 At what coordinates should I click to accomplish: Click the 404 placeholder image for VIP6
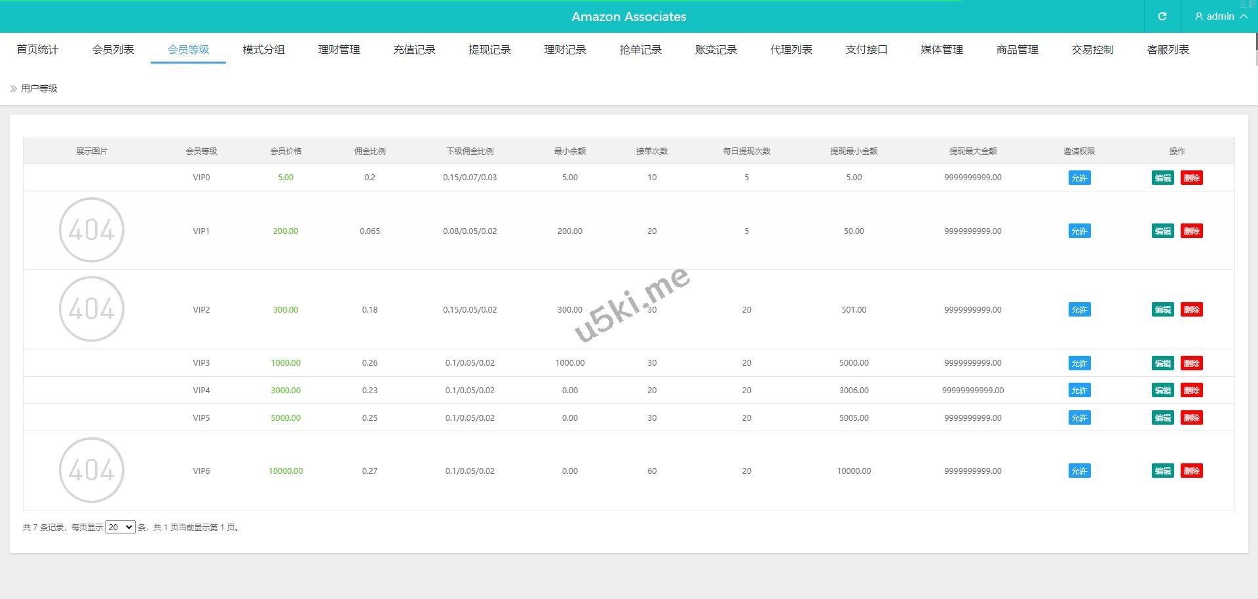(92, 470)
